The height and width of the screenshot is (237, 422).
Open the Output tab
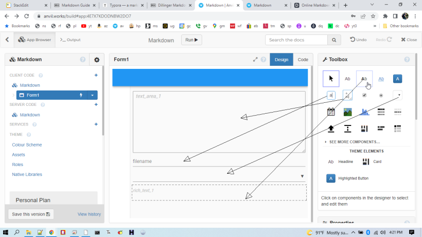pyautogui.click(x=71, y=40)
